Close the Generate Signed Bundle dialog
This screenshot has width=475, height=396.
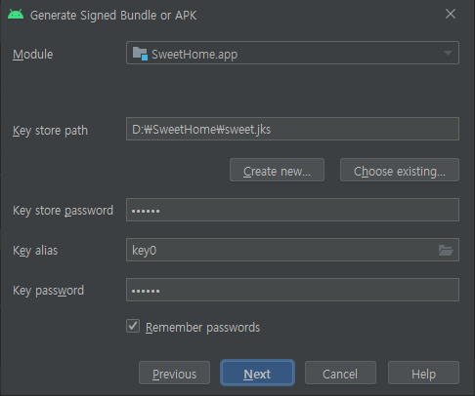coord(451,14)
